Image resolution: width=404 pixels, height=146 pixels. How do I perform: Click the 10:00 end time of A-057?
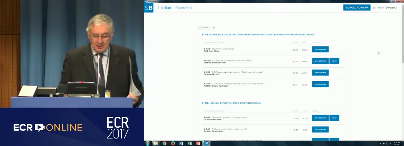305,85
